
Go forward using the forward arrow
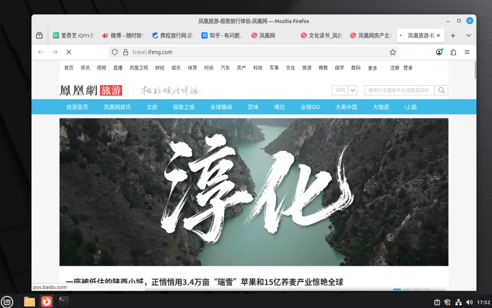(x=55, y=52)
